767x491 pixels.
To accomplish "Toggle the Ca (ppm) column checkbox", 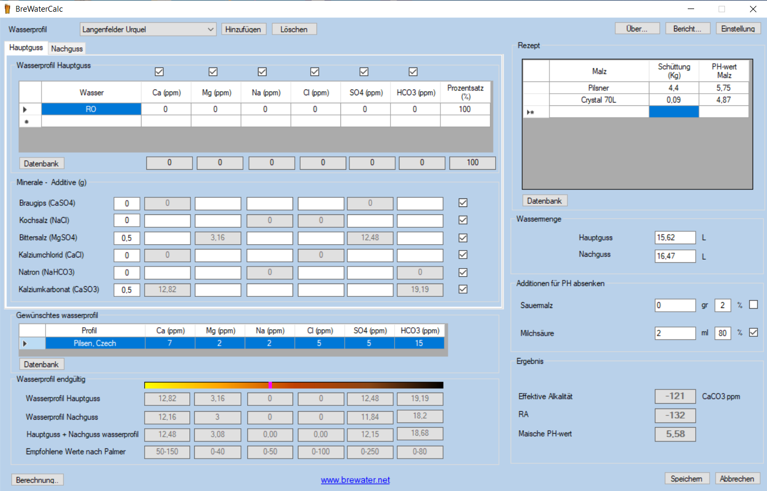I will [x=159, y=72].
